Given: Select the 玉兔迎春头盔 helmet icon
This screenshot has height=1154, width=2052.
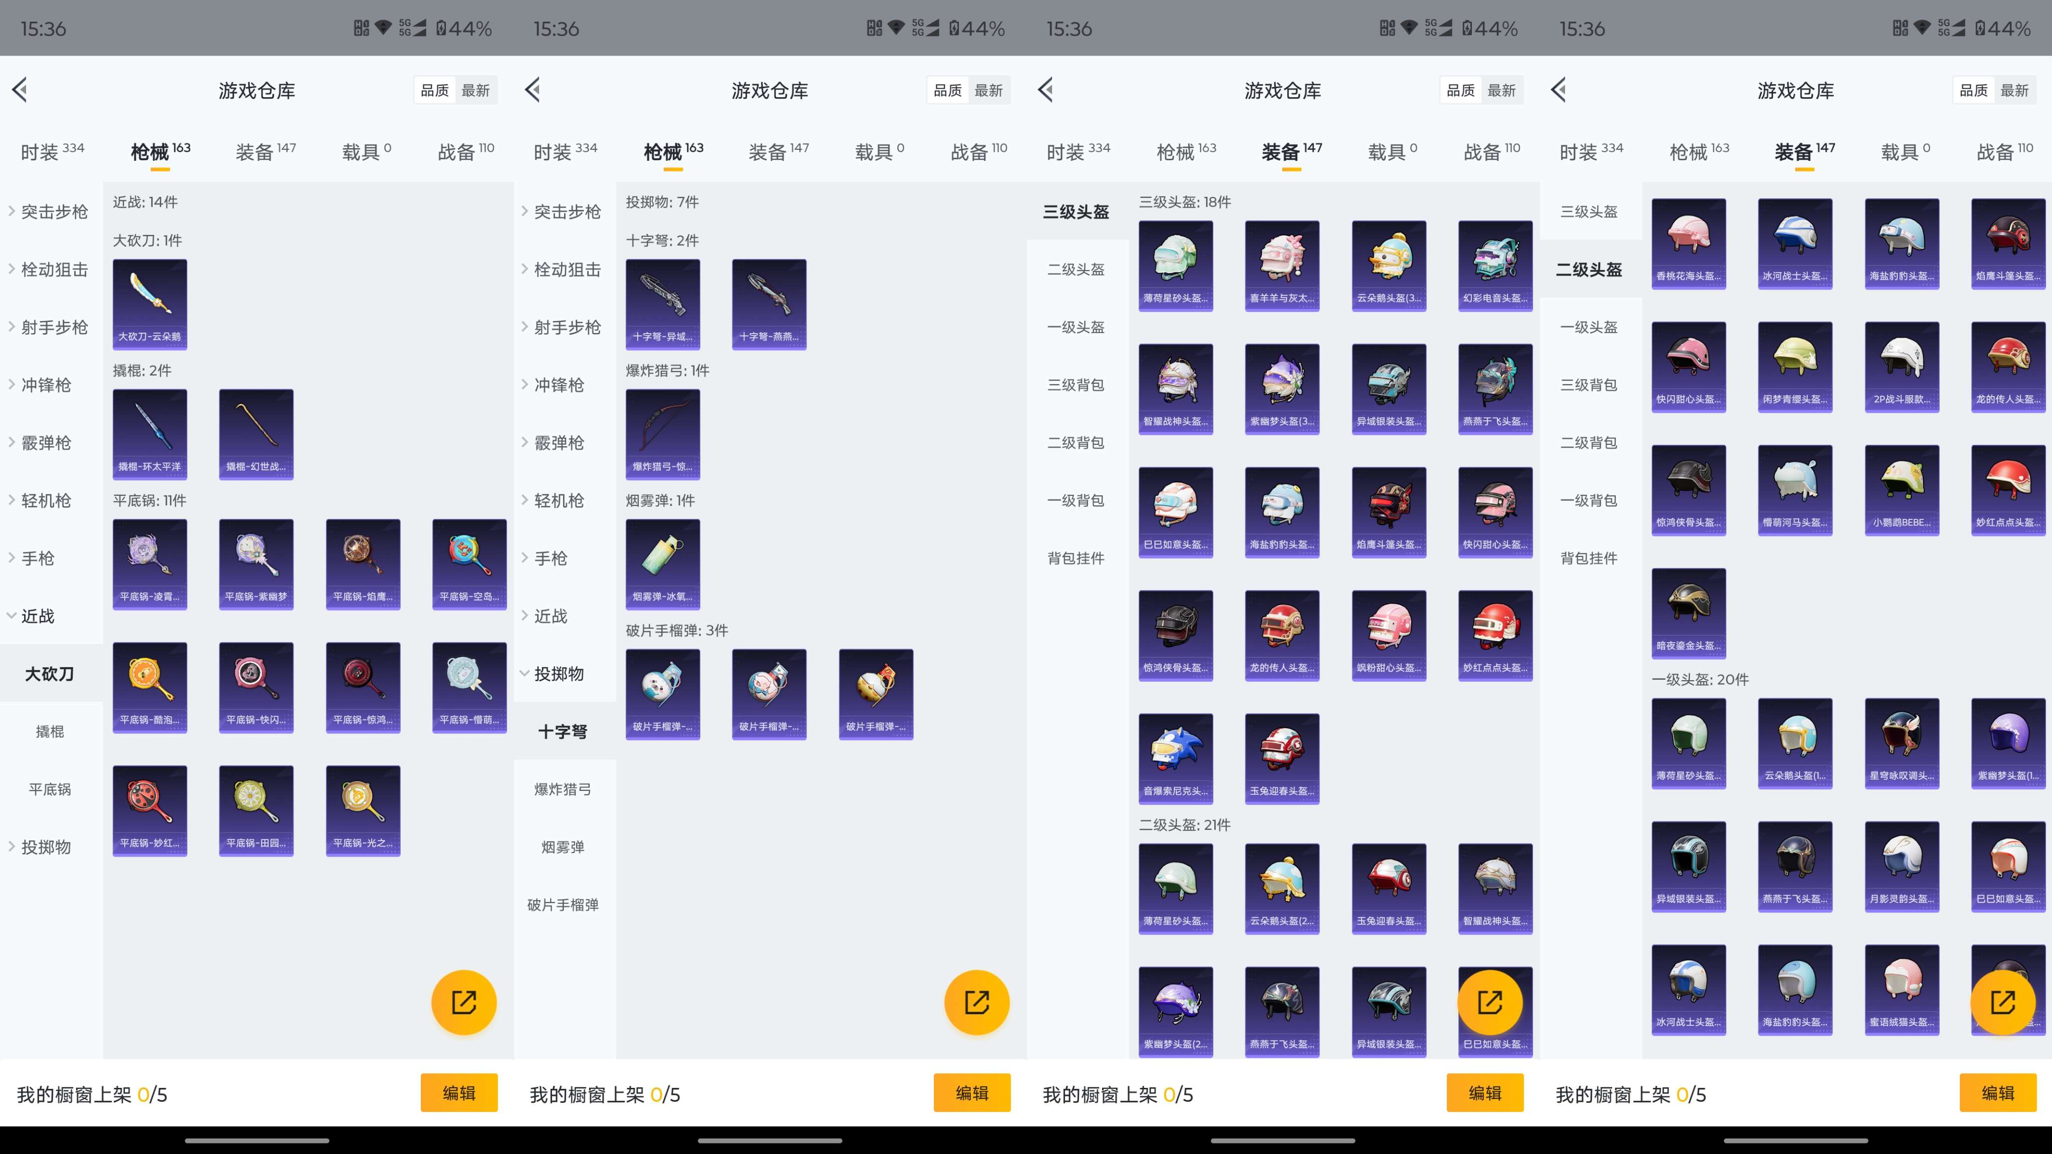Looking at the screenshot, I should click(1282, 757).
